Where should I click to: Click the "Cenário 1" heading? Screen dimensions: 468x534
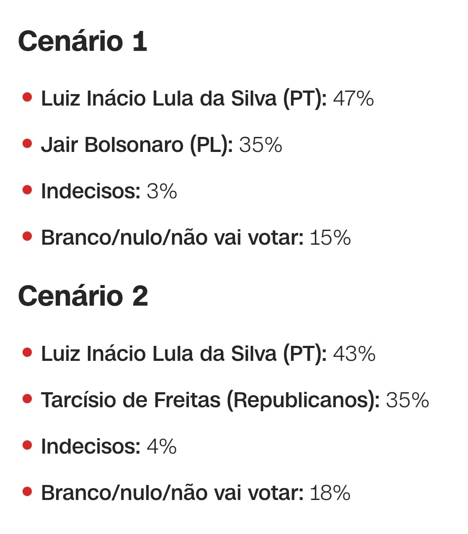82,41
